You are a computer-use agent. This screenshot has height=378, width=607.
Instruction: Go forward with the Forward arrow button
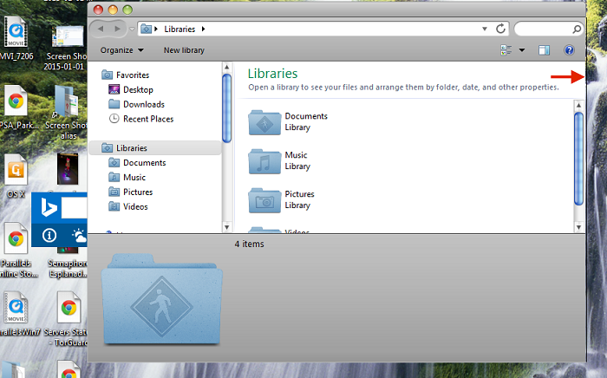pos(117,29)
